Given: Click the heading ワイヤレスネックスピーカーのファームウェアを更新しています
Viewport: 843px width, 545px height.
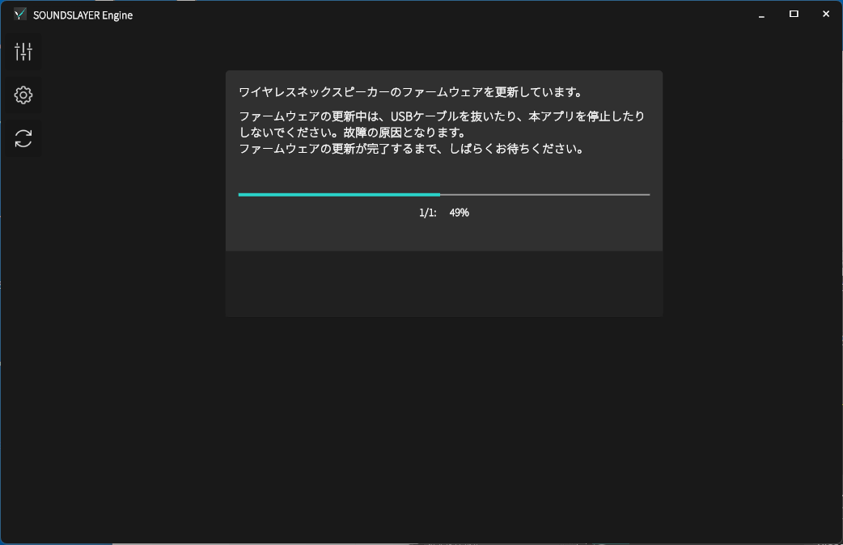Looking at the screenshot, I should click(410, 91).
